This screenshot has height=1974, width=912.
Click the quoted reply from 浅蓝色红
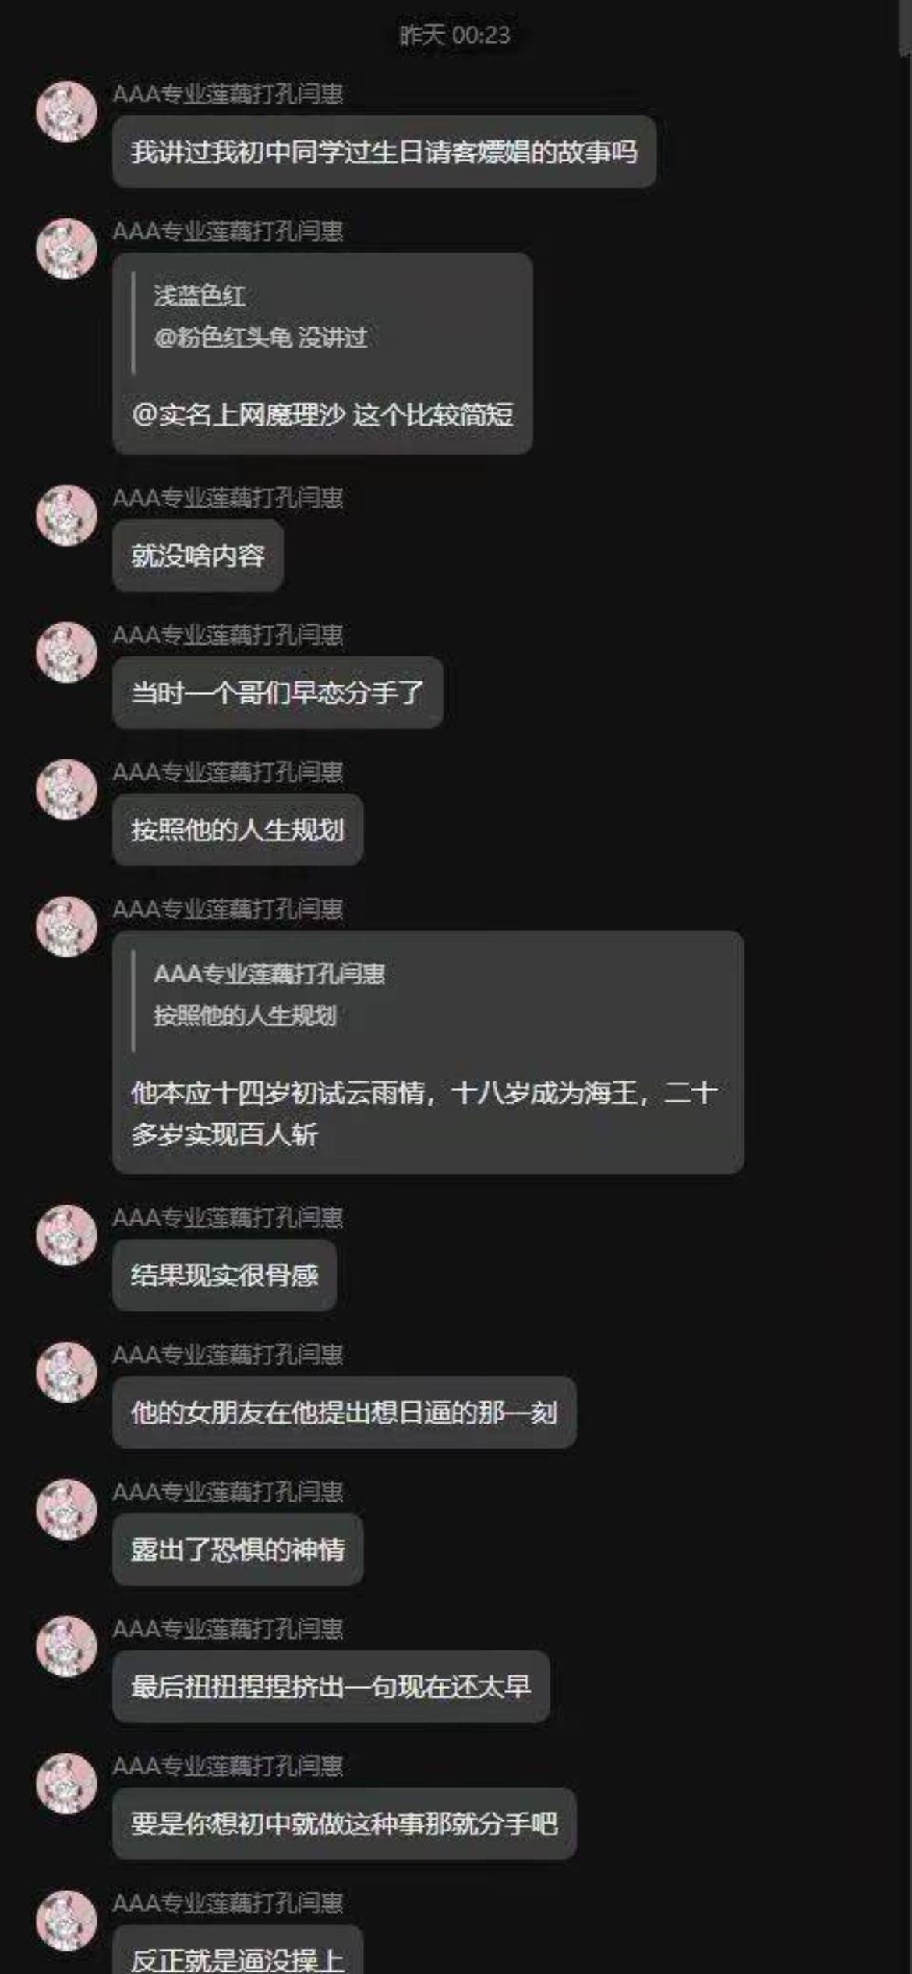[x=261, y=317]
